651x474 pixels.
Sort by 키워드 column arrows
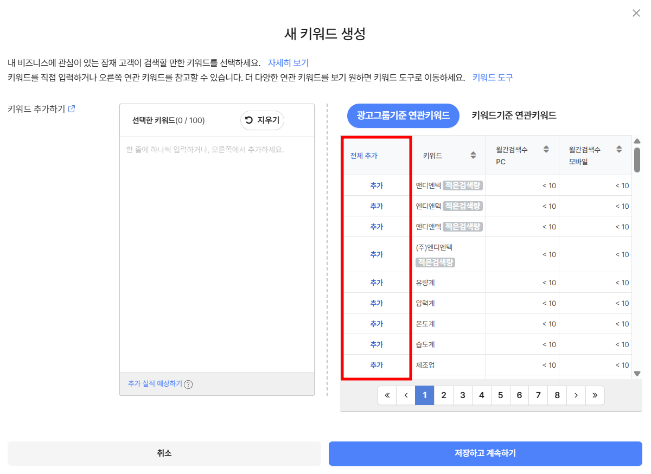(x=473, y=155)
